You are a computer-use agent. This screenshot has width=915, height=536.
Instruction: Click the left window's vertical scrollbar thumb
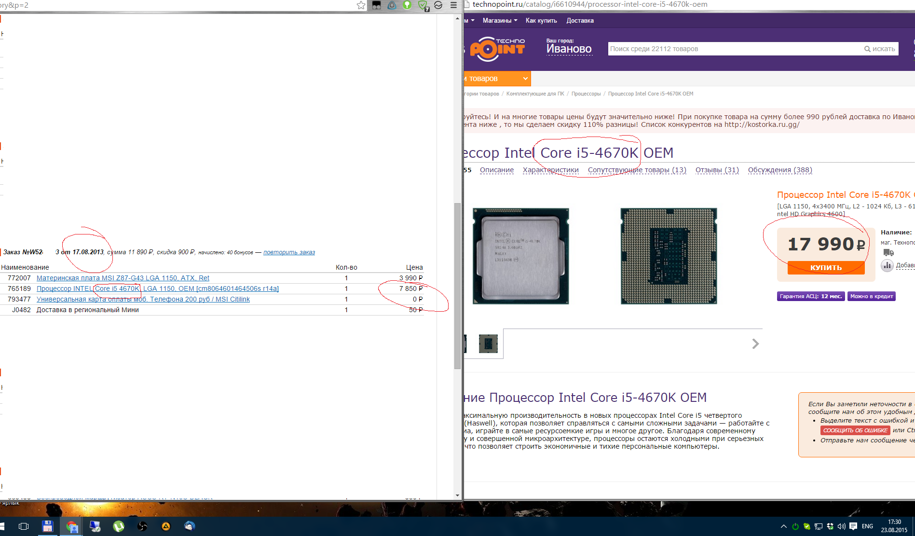(457, 286)
